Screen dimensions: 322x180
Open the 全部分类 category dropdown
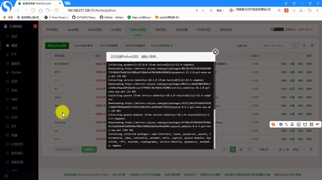[x=247, y=46]
